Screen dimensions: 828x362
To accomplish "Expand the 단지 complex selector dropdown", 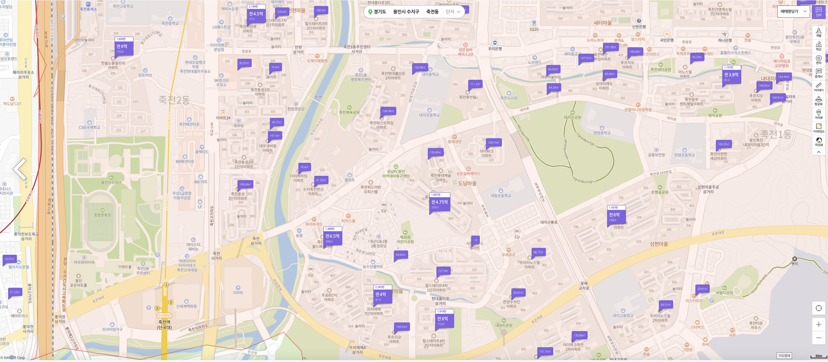I will point(453,12).
